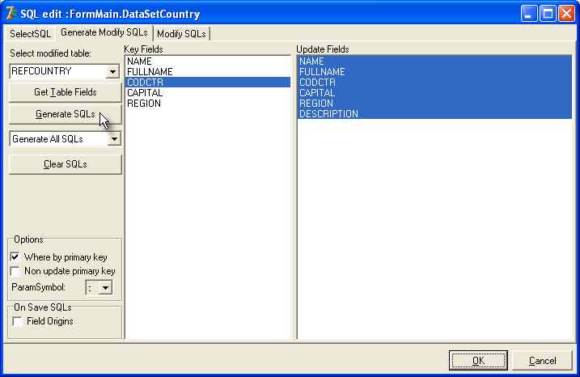Select FULLNAME in Key Fields list
This screenshot has width=580, height=377.
(208, 72)
